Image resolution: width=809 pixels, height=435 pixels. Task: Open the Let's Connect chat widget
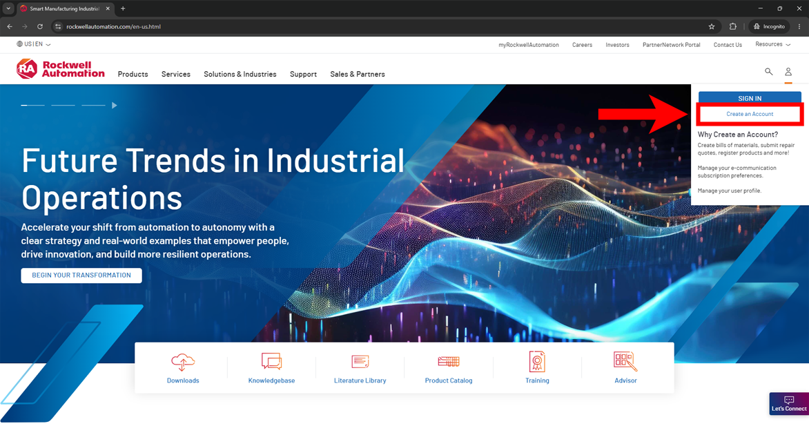coord(789,403)
